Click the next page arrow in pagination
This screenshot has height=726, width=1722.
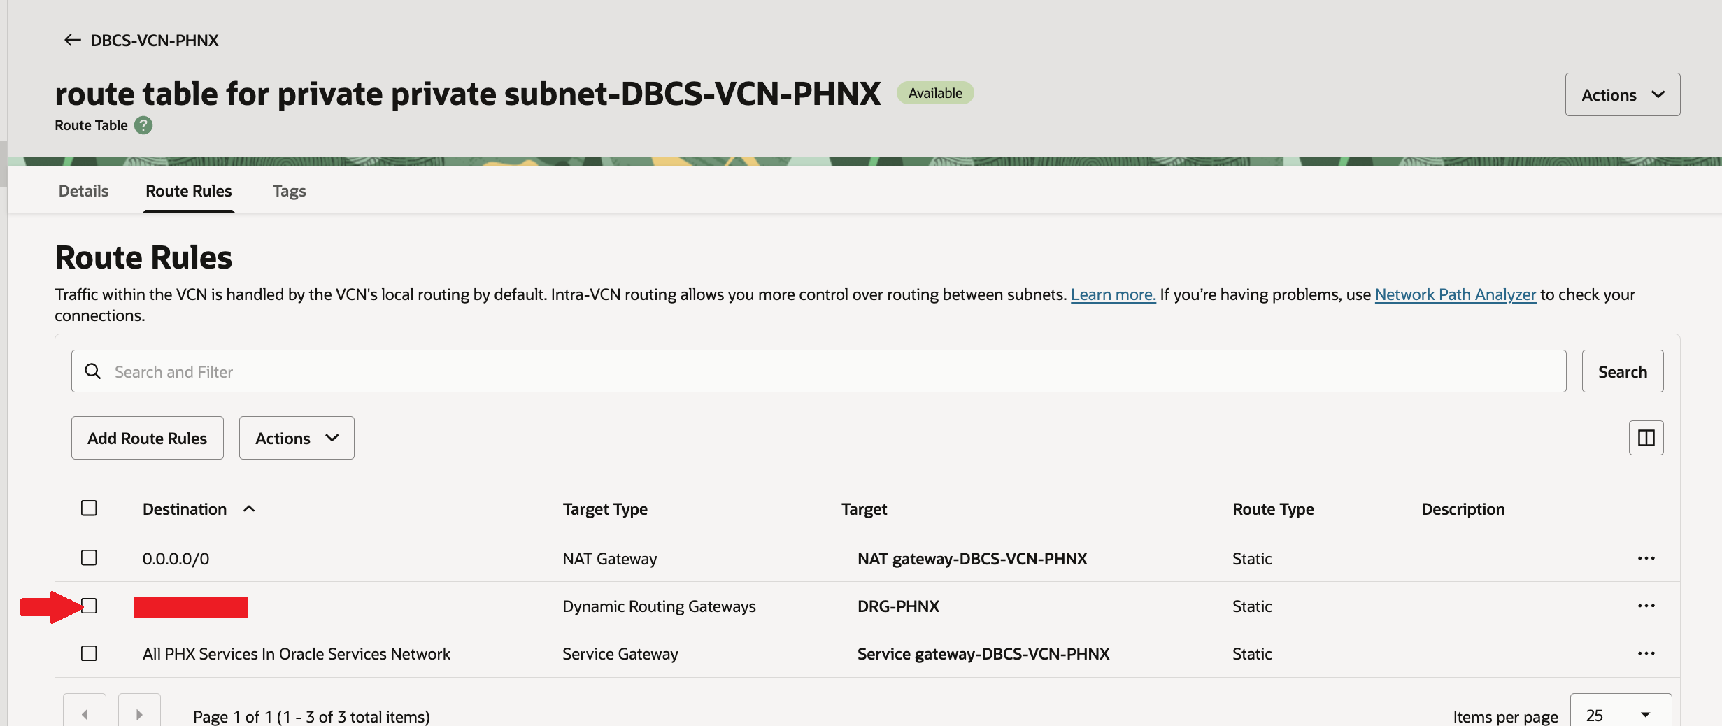139,714
